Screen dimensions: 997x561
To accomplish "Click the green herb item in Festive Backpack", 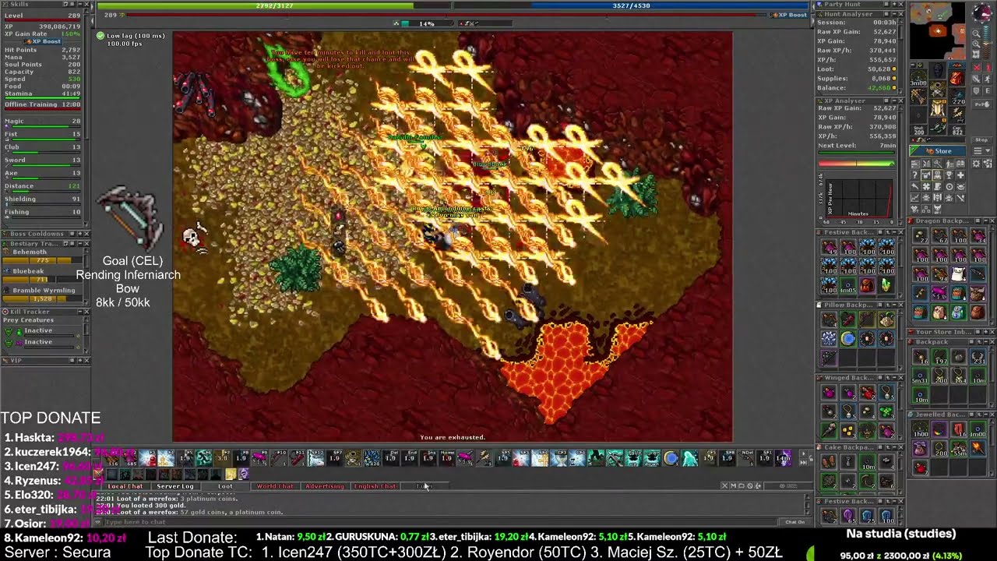I will [x=886, y=285].
